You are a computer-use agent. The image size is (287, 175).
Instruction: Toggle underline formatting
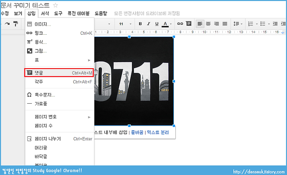click(157, 24)
